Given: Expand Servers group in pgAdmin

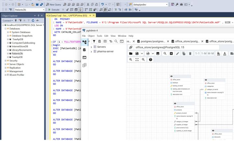Looking at the screenshot, I should click(x=91, y=47).
